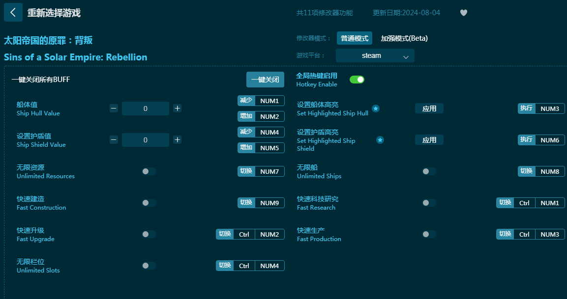Click Ctrl NUM3 hotkey for Fast Production
The height and width of the screenshot is (299, 567).
pyautogui.click(x=531, y=234)
